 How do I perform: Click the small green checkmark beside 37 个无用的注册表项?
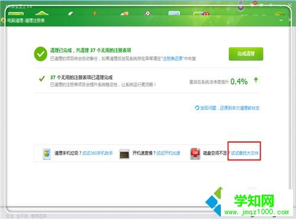coord(42,79)
